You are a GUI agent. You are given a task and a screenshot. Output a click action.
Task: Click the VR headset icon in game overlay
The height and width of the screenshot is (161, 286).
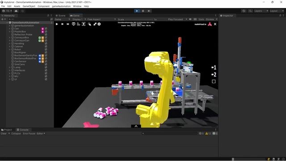[x=73, y=24]
